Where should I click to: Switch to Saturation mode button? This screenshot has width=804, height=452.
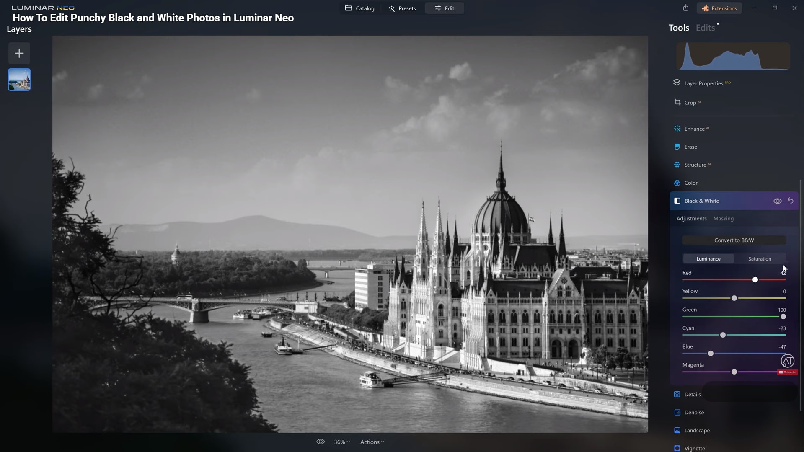tap(760, 259)
